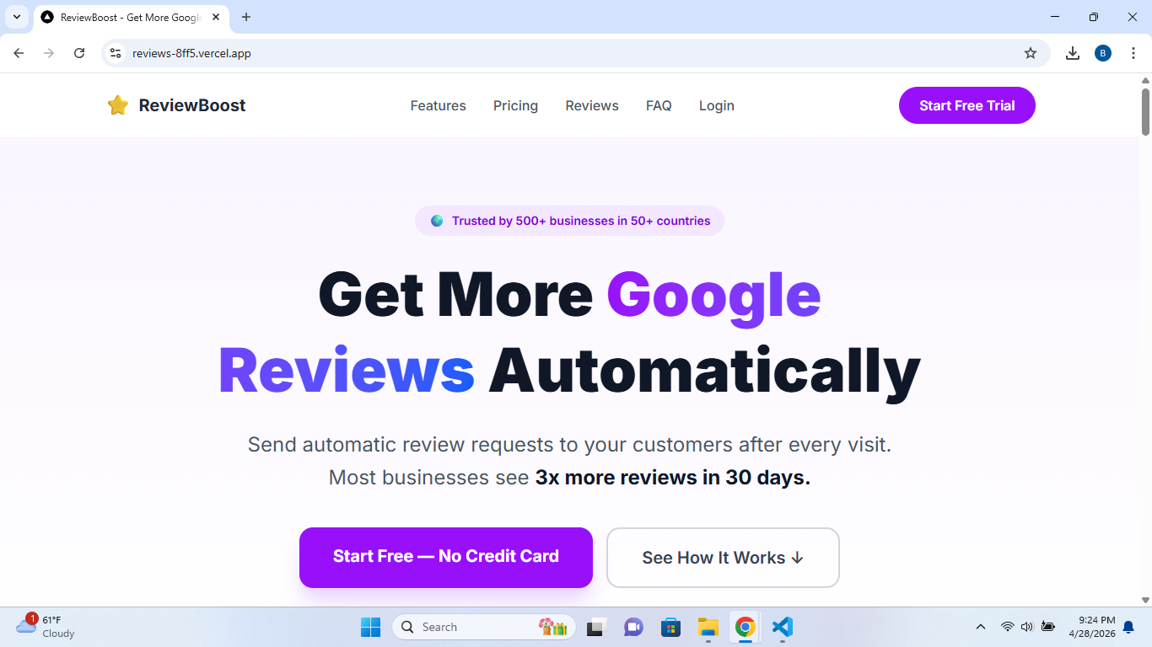Go back with the browser back arrow
The image size is (1152, 647).
coord(19,53)
